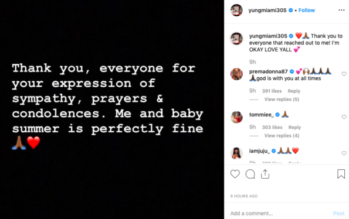Open iamjuju_'s profile avatar

coord(236,153)
